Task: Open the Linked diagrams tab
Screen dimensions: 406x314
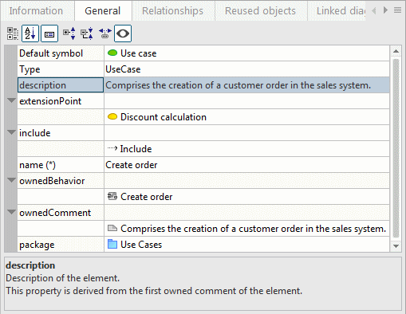Action: pos(337,11)
